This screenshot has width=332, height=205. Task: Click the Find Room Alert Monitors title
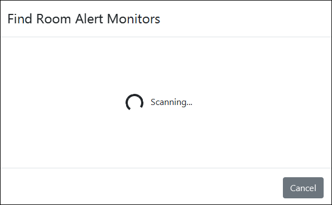(84, 19)
